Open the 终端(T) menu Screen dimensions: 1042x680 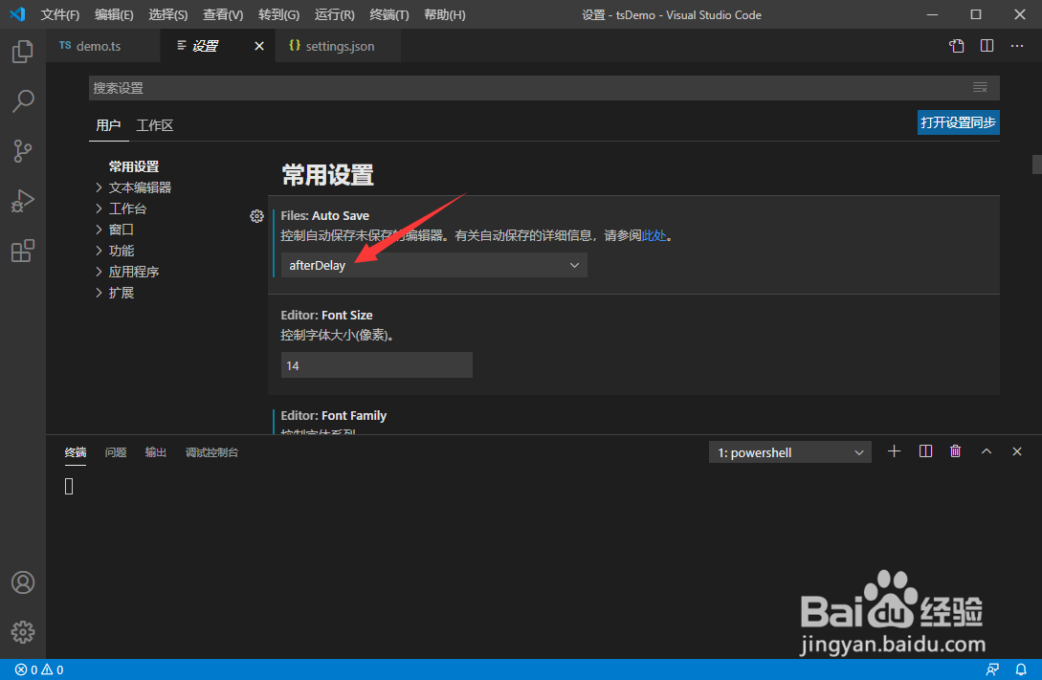(389, 14)
